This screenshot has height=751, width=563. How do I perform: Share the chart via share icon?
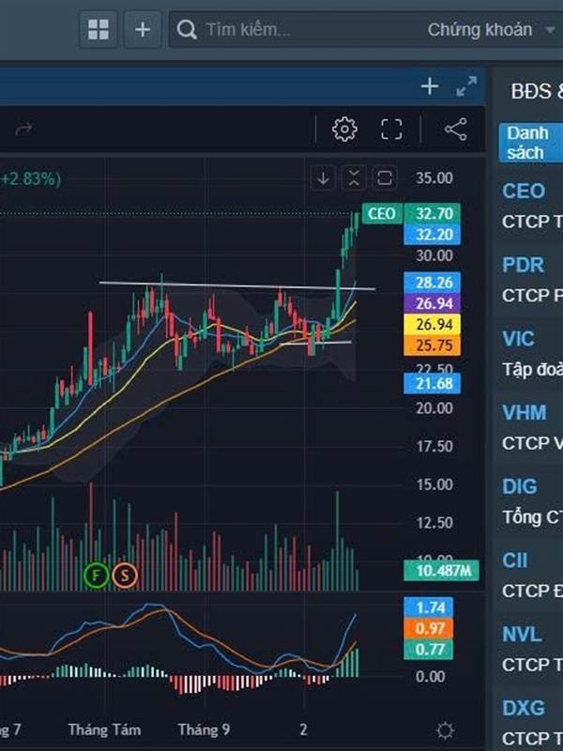[x=455, y=129]
